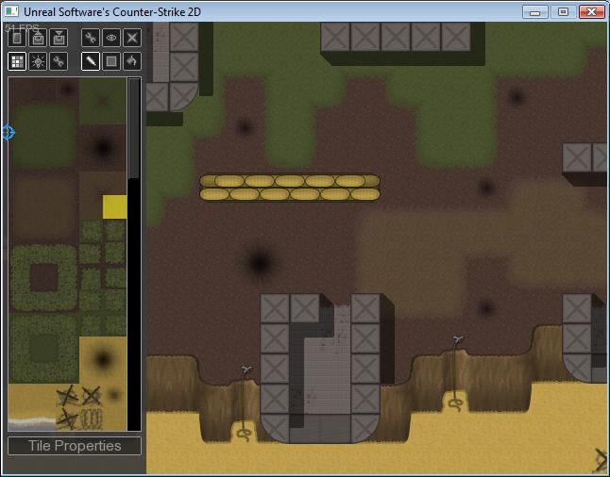Screen dimensions: 610x477
Task: Click the Load map icon
Action: pos(38,38)
